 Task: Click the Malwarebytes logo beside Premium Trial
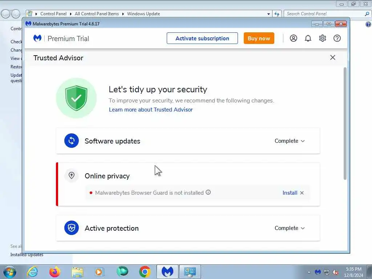pos(37,38)
